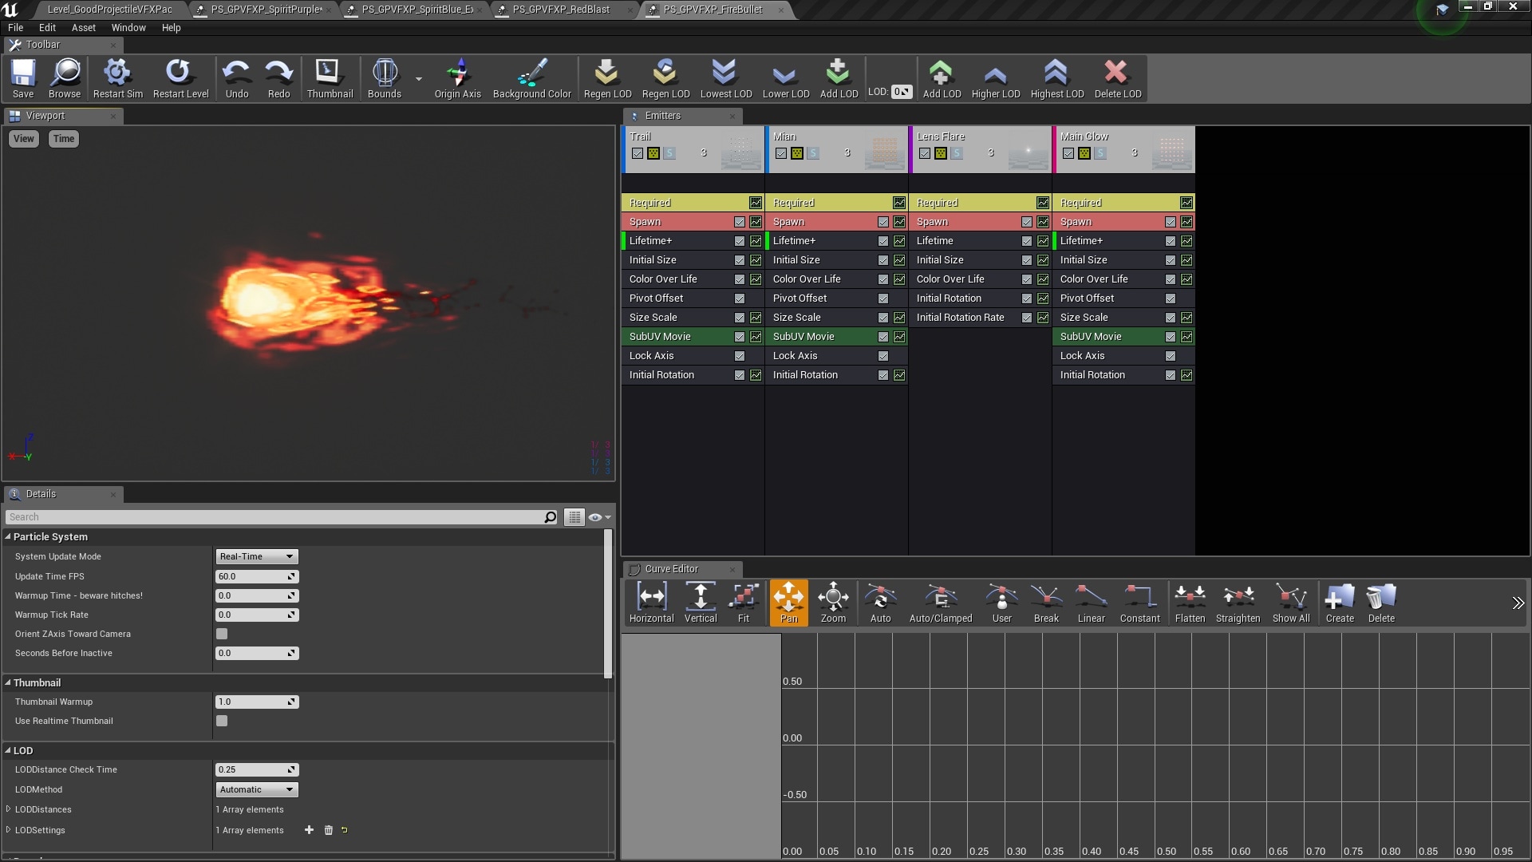
Task: Open the Asset menu
Action: point(83,27)
